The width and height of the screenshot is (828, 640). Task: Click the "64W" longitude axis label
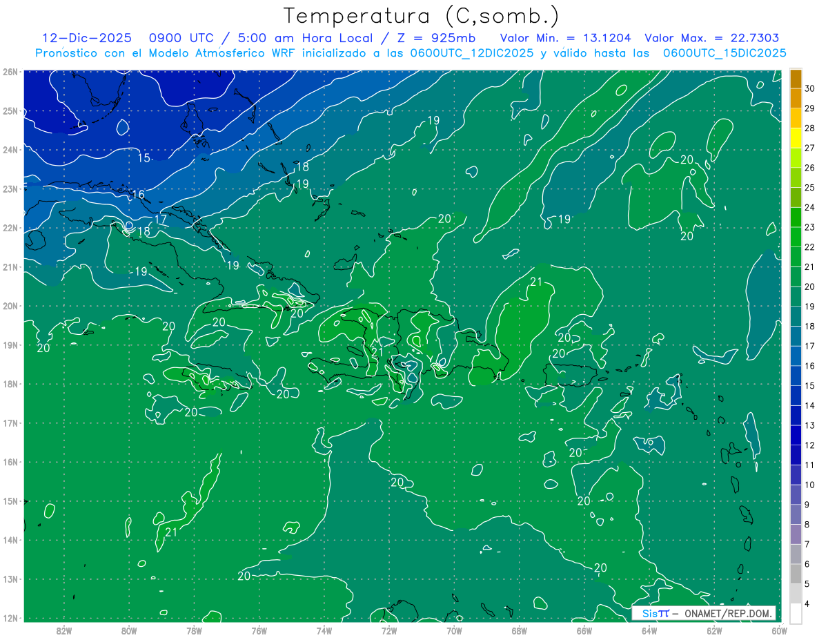649,630
